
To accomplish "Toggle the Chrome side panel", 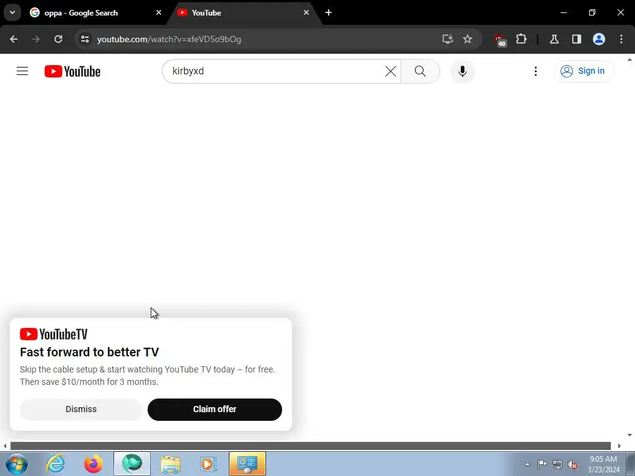I will coord(576,39).
